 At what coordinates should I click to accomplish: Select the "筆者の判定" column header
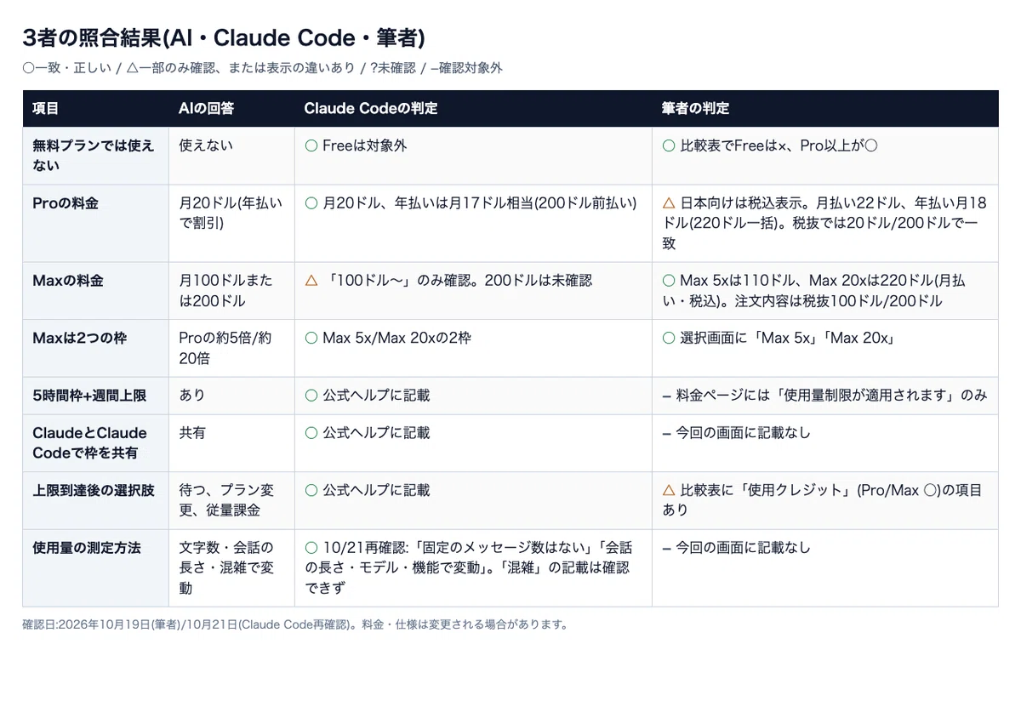(825, 109)
